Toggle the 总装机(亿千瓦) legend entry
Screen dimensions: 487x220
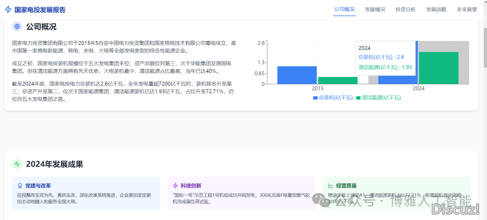333,98
